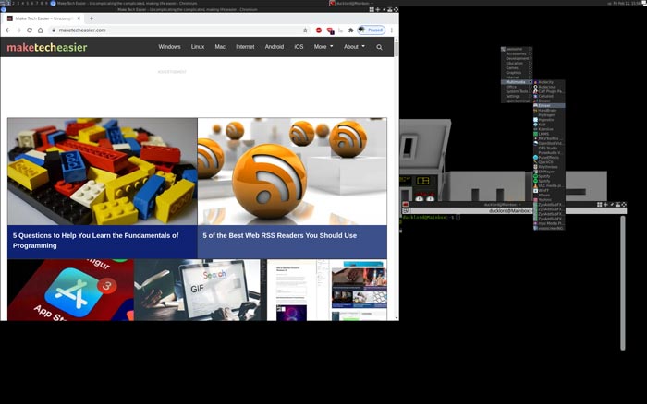Open article about fundamentals of programming
This screenshot has height=404, width=647.
coord(95,240)
